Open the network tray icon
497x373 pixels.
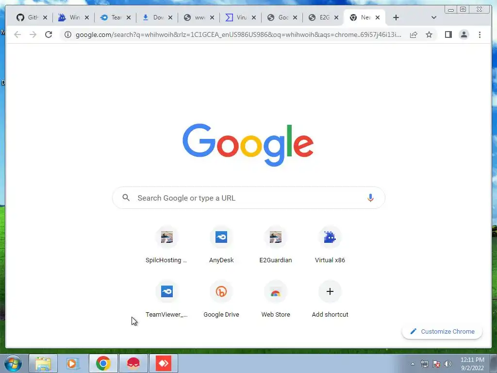coord(424,364)
